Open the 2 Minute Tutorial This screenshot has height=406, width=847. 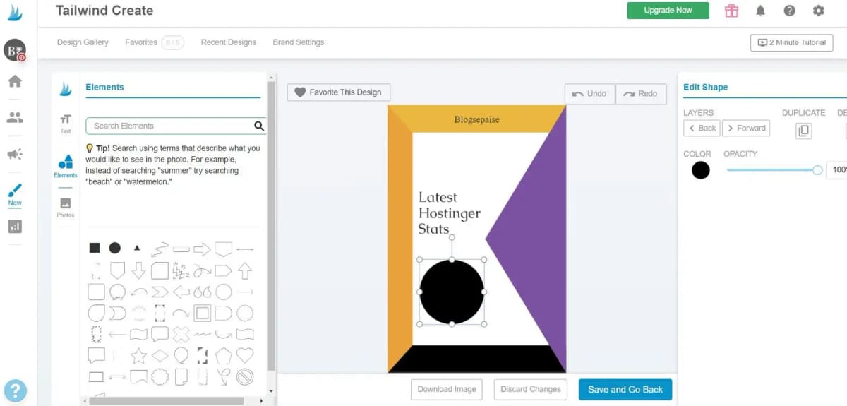coord(791,42)
